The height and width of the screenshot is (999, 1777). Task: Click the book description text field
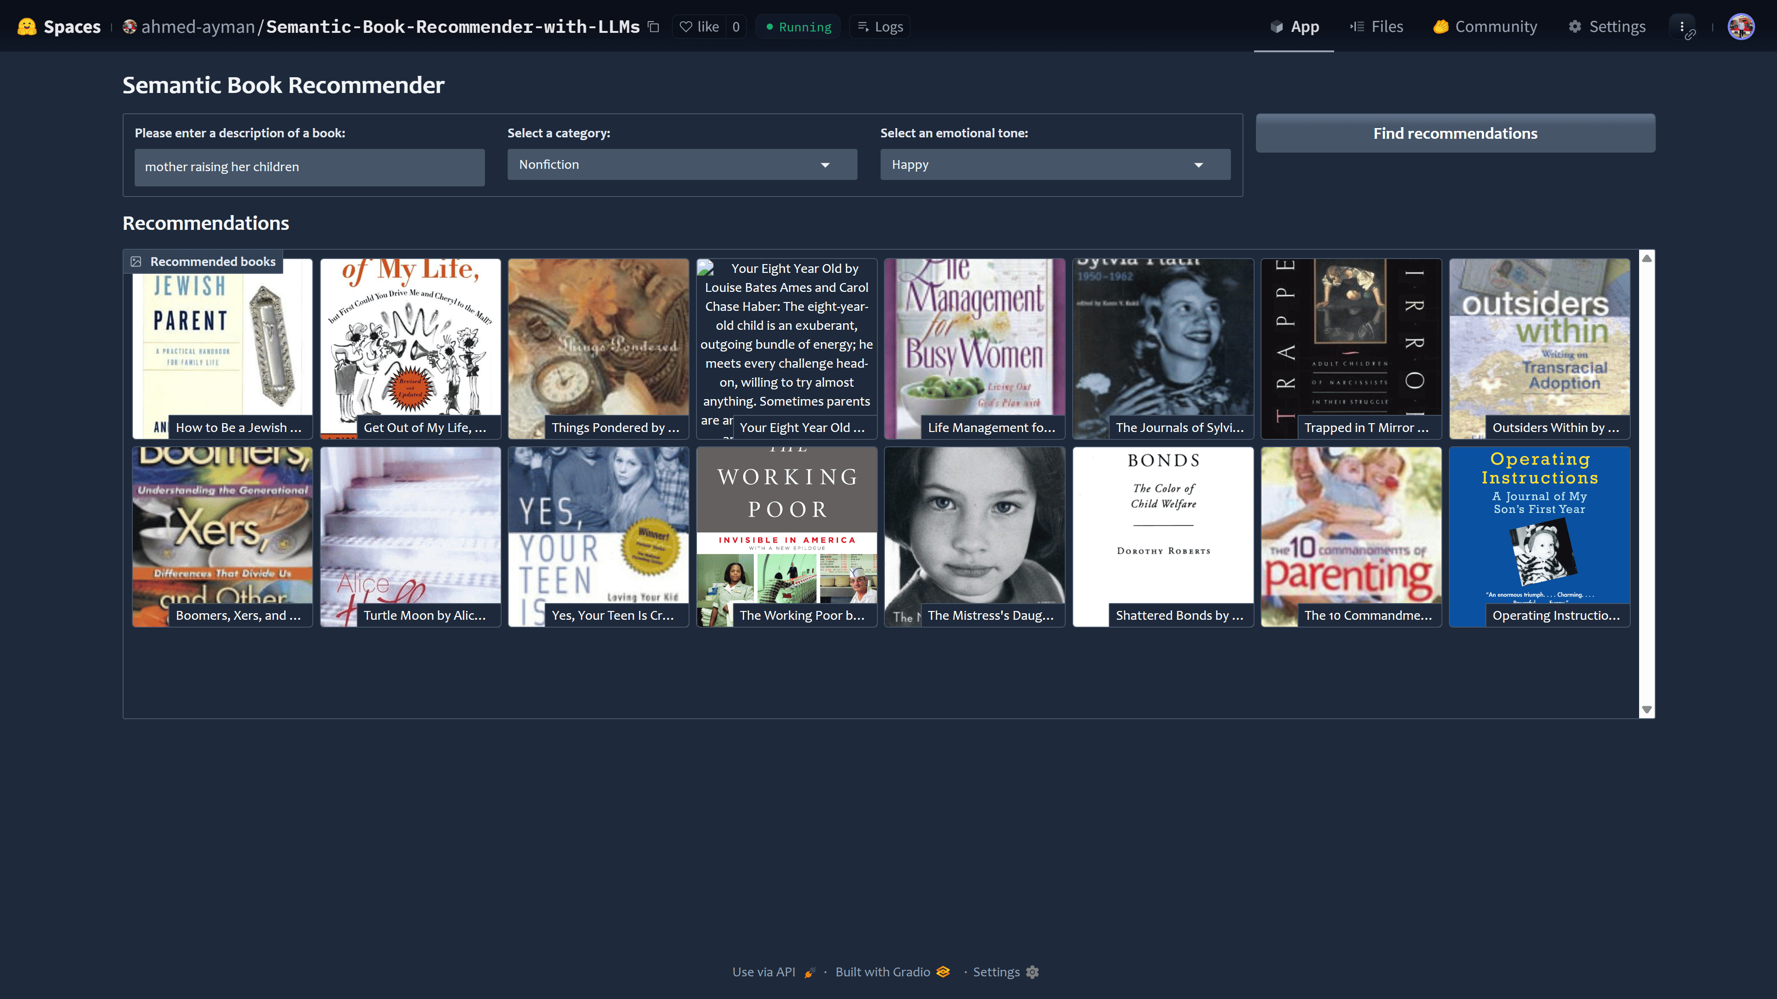tap(309, 167)
